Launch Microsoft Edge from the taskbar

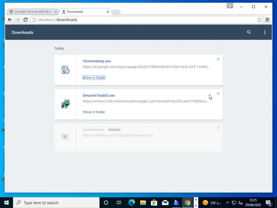click(x=132, y=203)
